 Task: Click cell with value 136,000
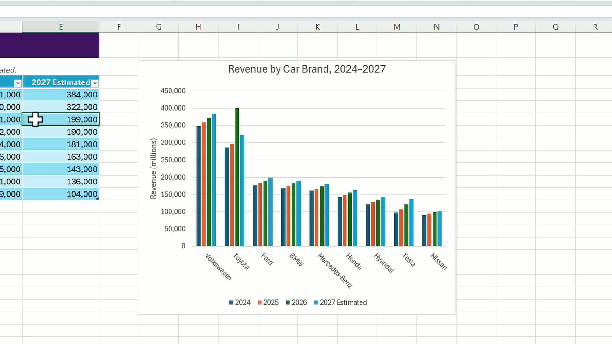(61, 182)
